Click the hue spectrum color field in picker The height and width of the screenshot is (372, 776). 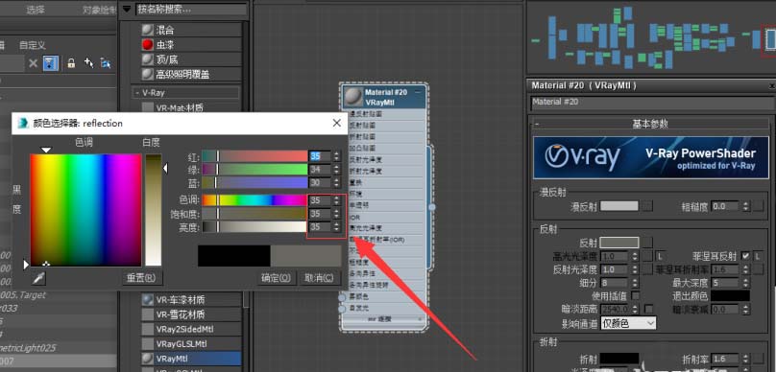coord(85,210)
